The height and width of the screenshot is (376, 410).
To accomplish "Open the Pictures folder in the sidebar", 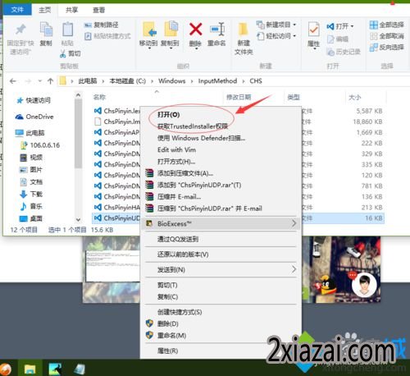I will (x=31, y=170).
